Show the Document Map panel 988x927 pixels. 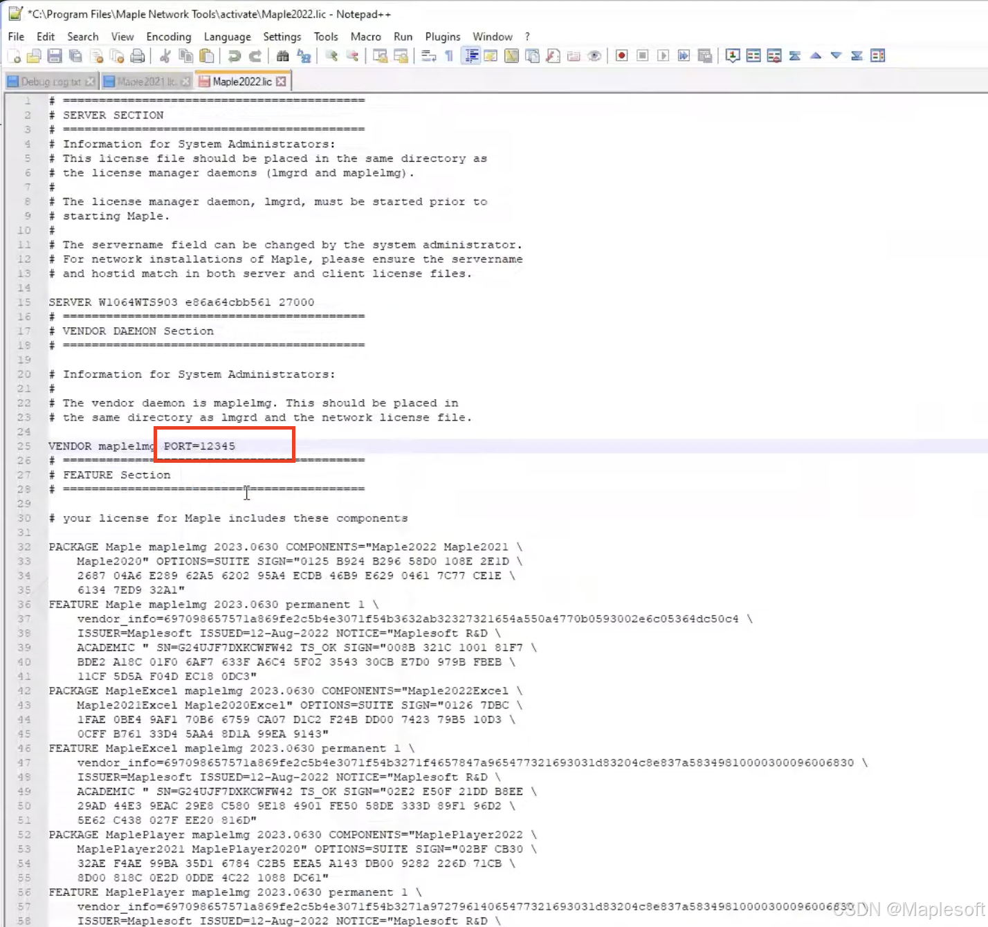(511, 56)
